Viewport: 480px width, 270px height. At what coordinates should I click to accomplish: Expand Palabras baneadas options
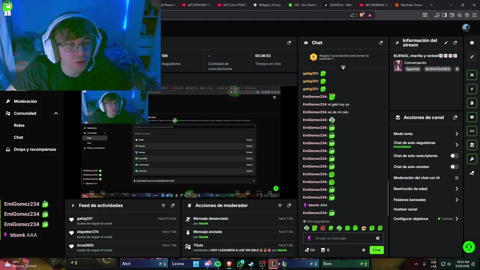[457, 200]
